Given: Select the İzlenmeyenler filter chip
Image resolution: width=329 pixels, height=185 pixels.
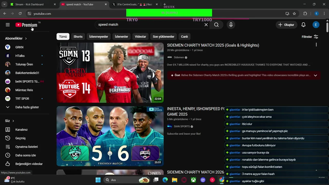Looking at the screenshot, I should 99,36.
